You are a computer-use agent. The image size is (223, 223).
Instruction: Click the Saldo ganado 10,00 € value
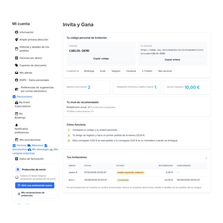coord(192,87)
